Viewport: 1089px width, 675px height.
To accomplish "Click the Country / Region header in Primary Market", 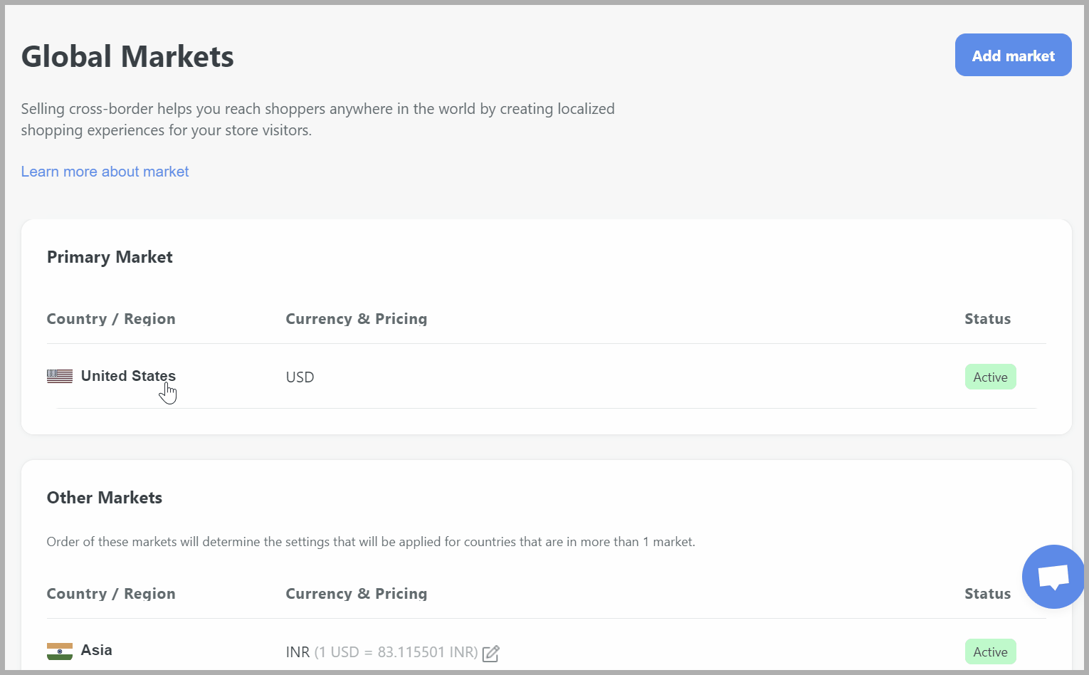I will [x=111, y=319].
